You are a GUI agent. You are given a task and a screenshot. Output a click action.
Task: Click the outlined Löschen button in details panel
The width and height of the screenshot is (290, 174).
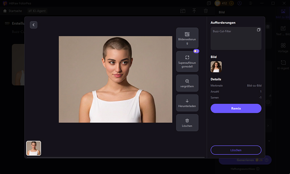pyautogui.click(x=236, y=150)
